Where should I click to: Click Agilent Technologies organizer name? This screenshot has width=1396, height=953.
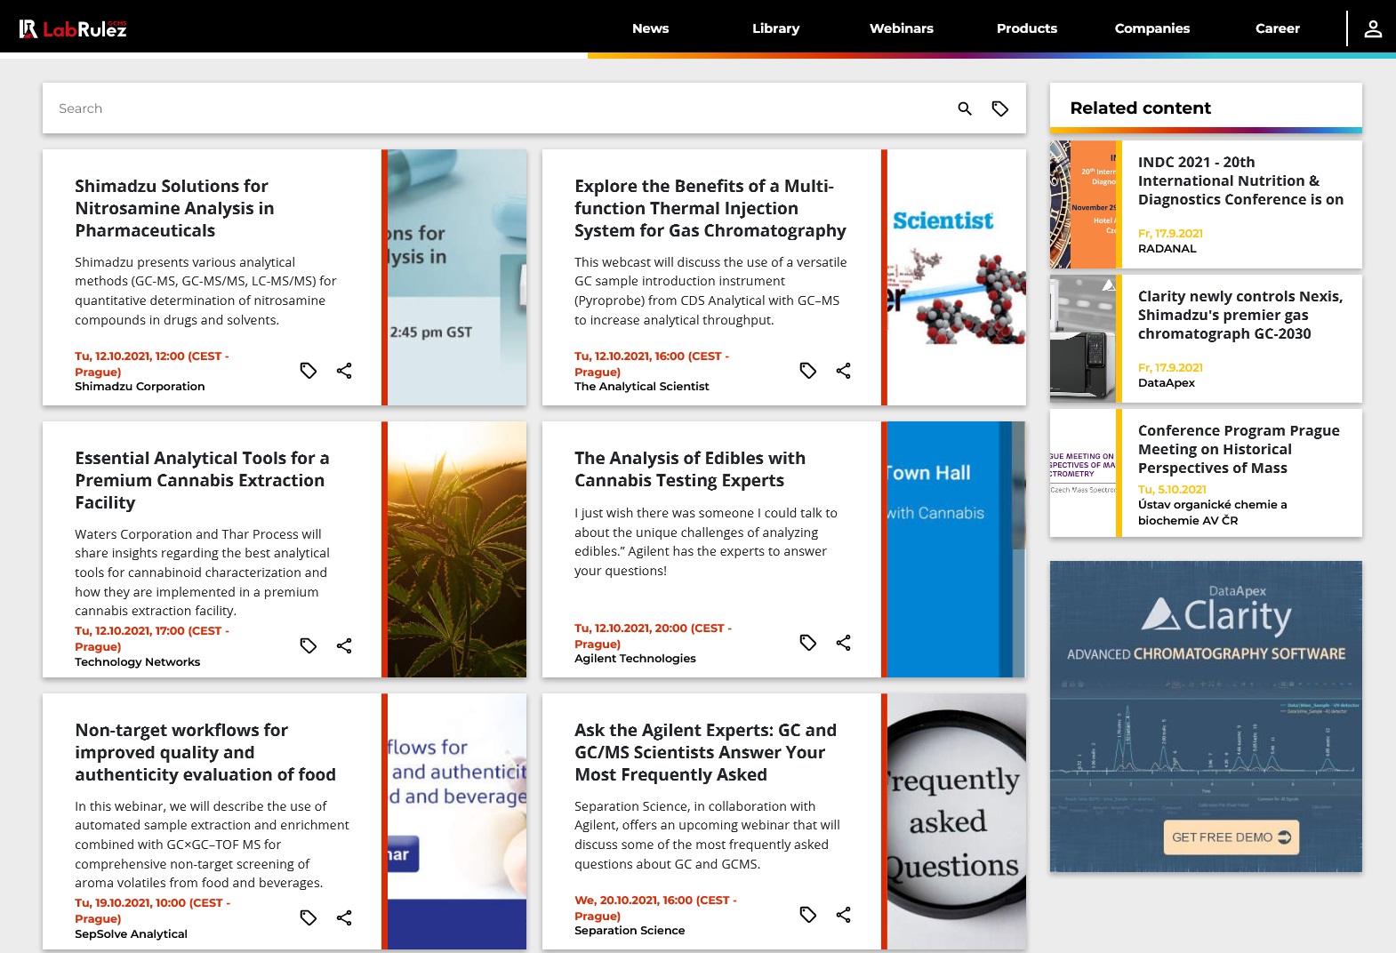pos(635,659)
